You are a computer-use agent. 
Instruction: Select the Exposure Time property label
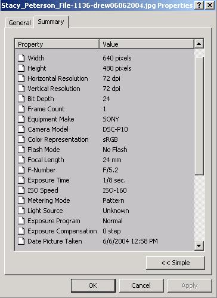(48, 180)
